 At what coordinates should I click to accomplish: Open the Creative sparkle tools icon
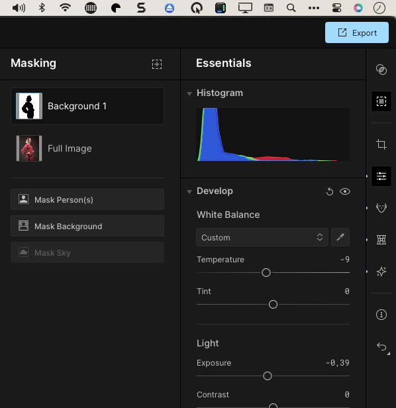[381, 272]
